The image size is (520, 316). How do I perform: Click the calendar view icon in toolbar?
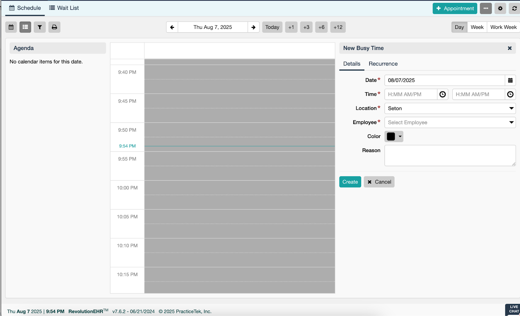click(11, 27)
